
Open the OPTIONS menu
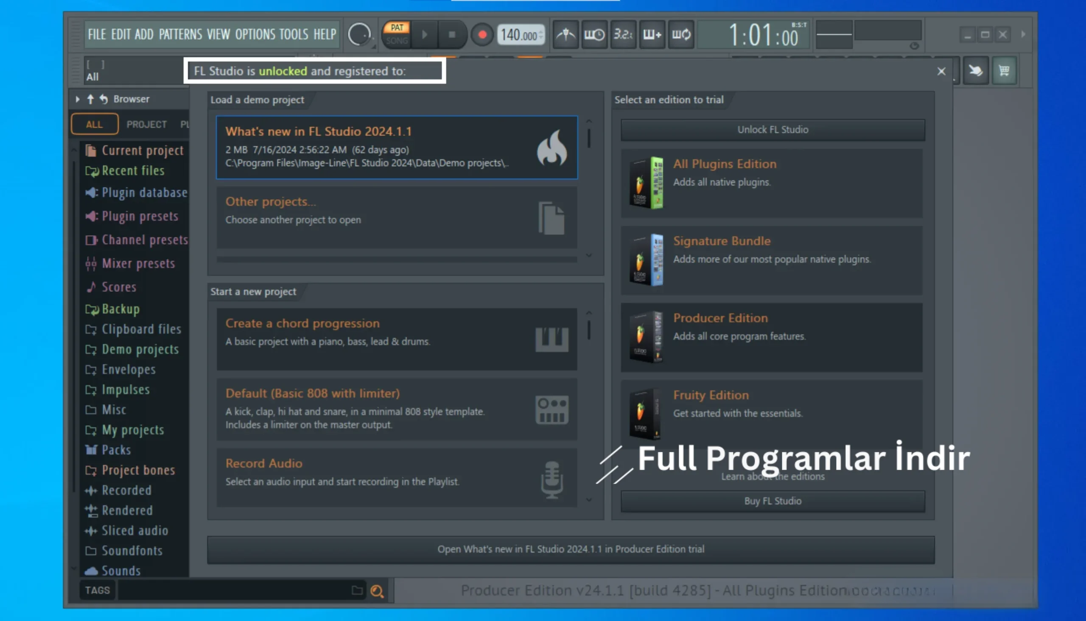coord(255,34)
